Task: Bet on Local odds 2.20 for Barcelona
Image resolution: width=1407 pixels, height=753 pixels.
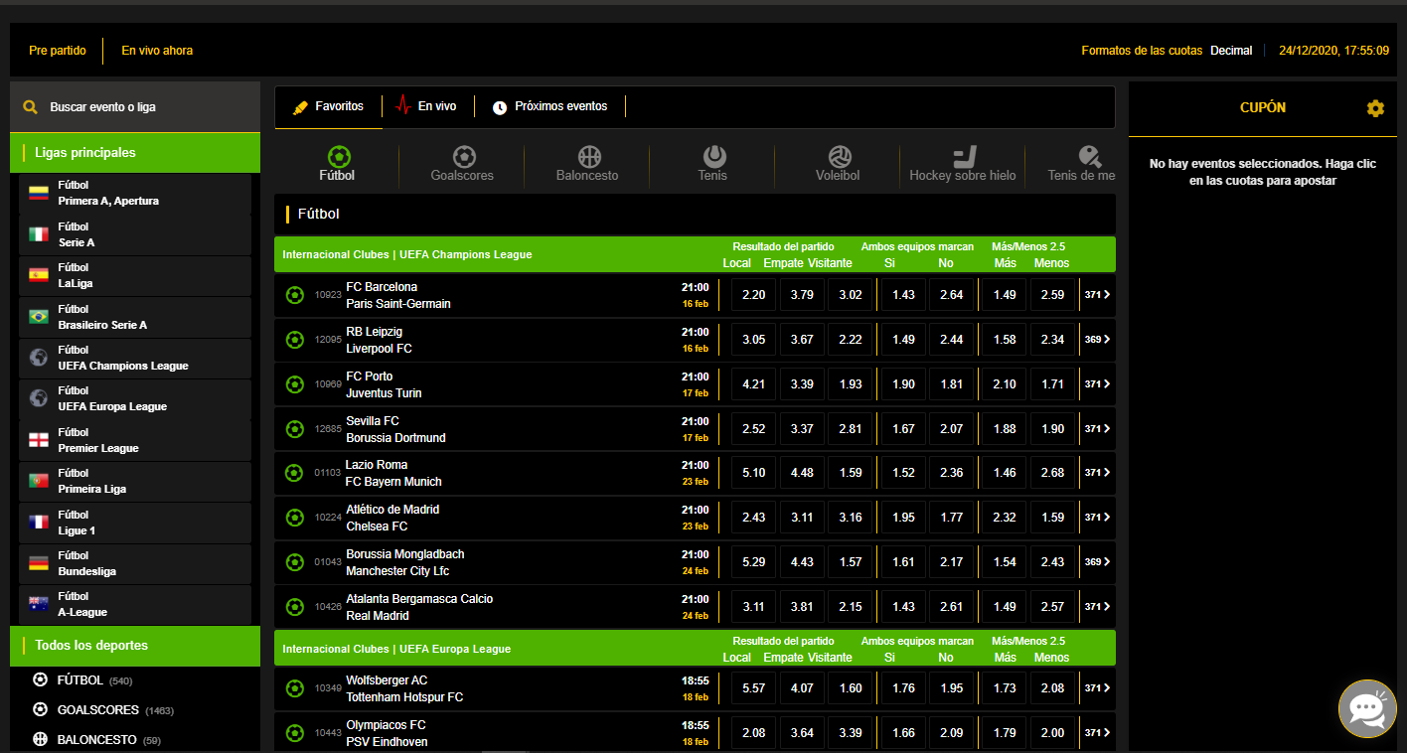Action: pyautogui.click(x=753, y=295)
